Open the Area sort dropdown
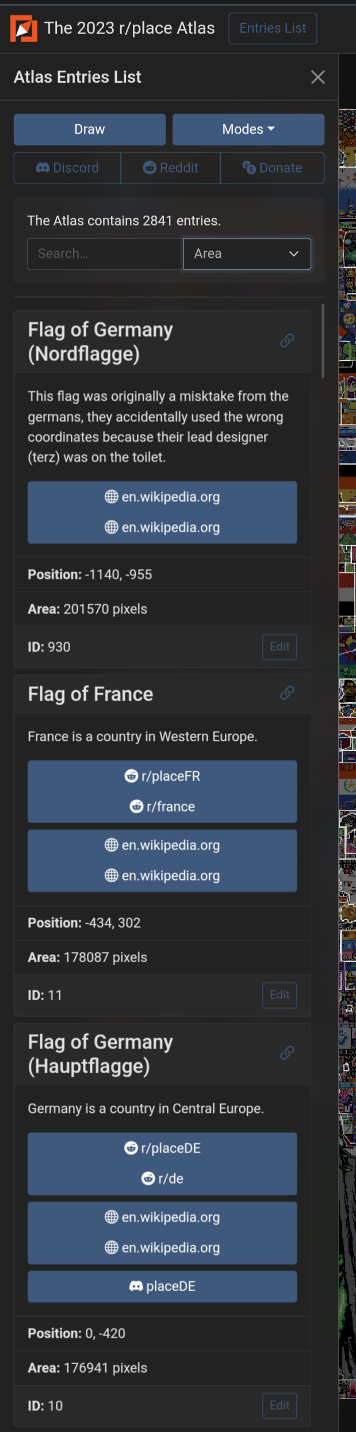This screenshot has width=356, height=1432. pyautogui.click(x=247, y=254)
